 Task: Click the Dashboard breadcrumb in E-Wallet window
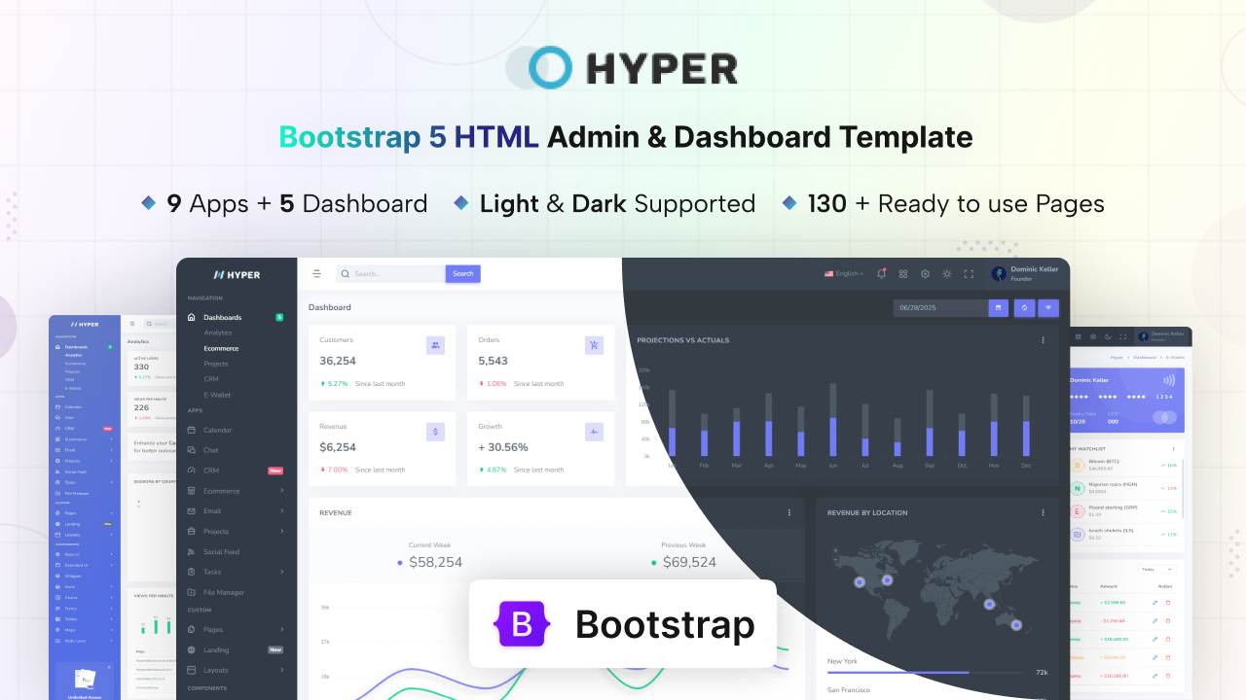pos(1144,358)
